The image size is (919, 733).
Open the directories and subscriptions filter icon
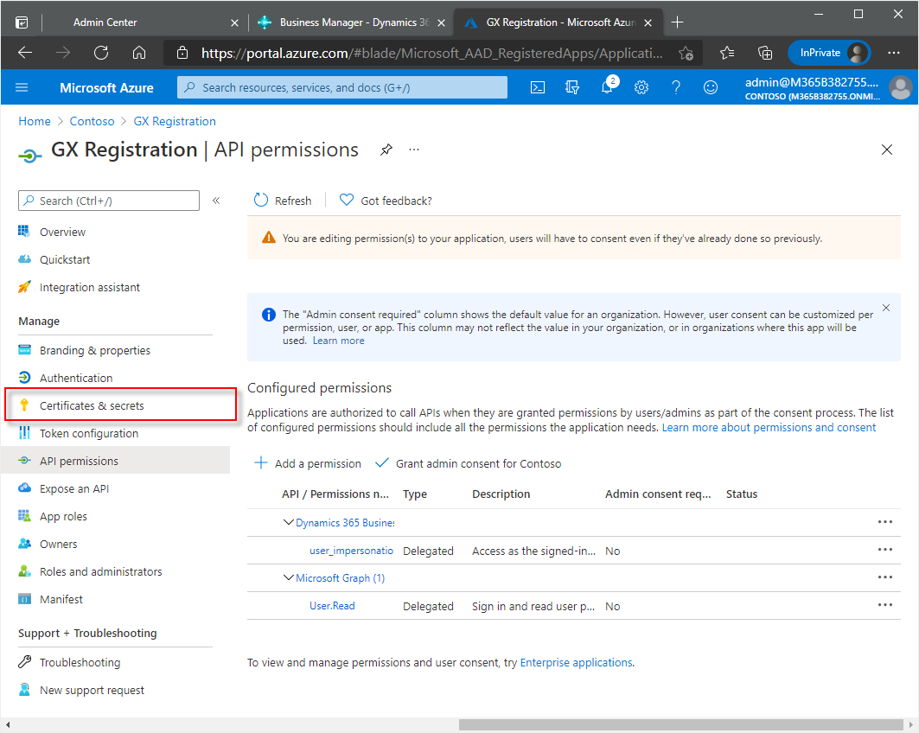pos(572,87)
